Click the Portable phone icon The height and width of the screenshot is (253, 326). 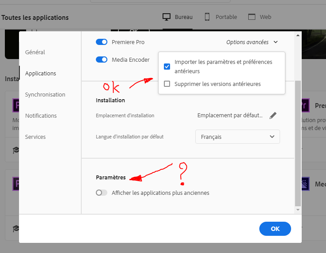click(207, 17)
